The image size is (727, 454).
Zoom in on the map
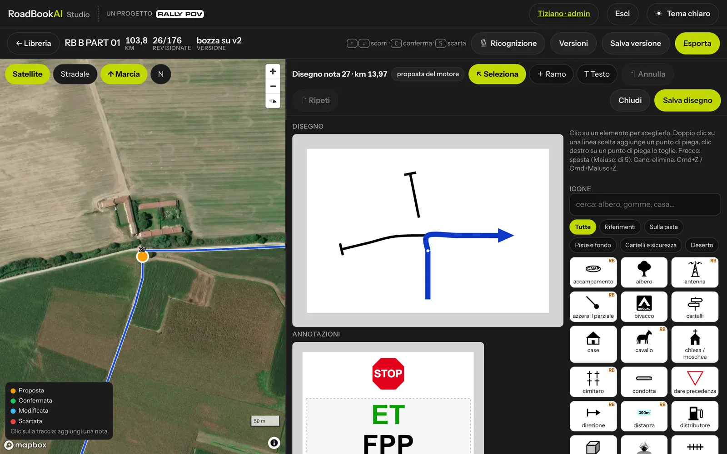(x=273, y=71)
